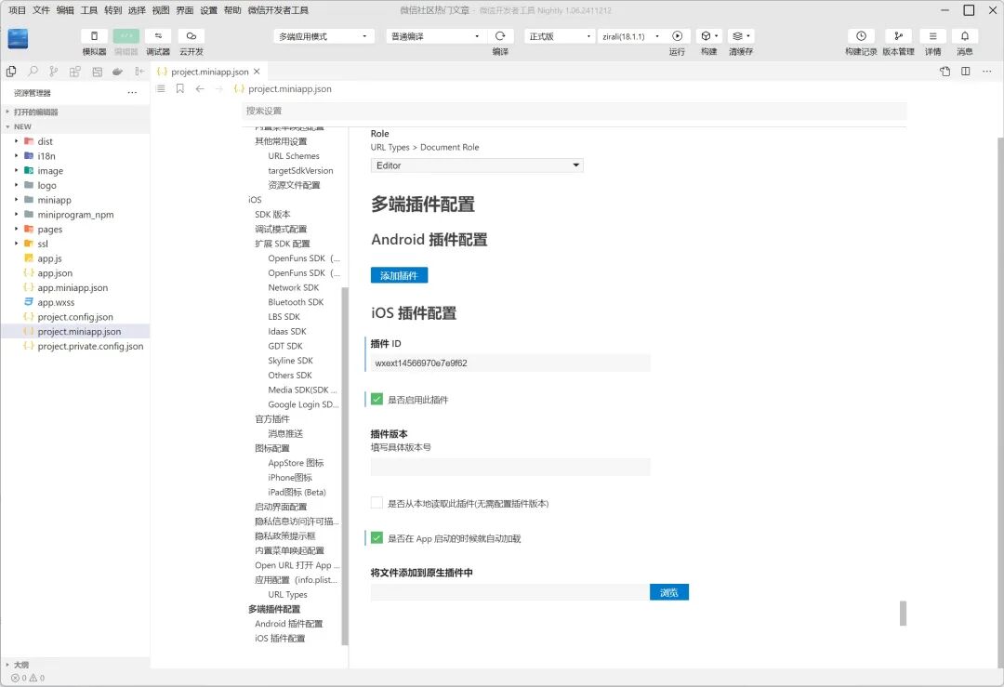
Task: Open the 消息 notification bell
Action: click(x=965, y=36)
